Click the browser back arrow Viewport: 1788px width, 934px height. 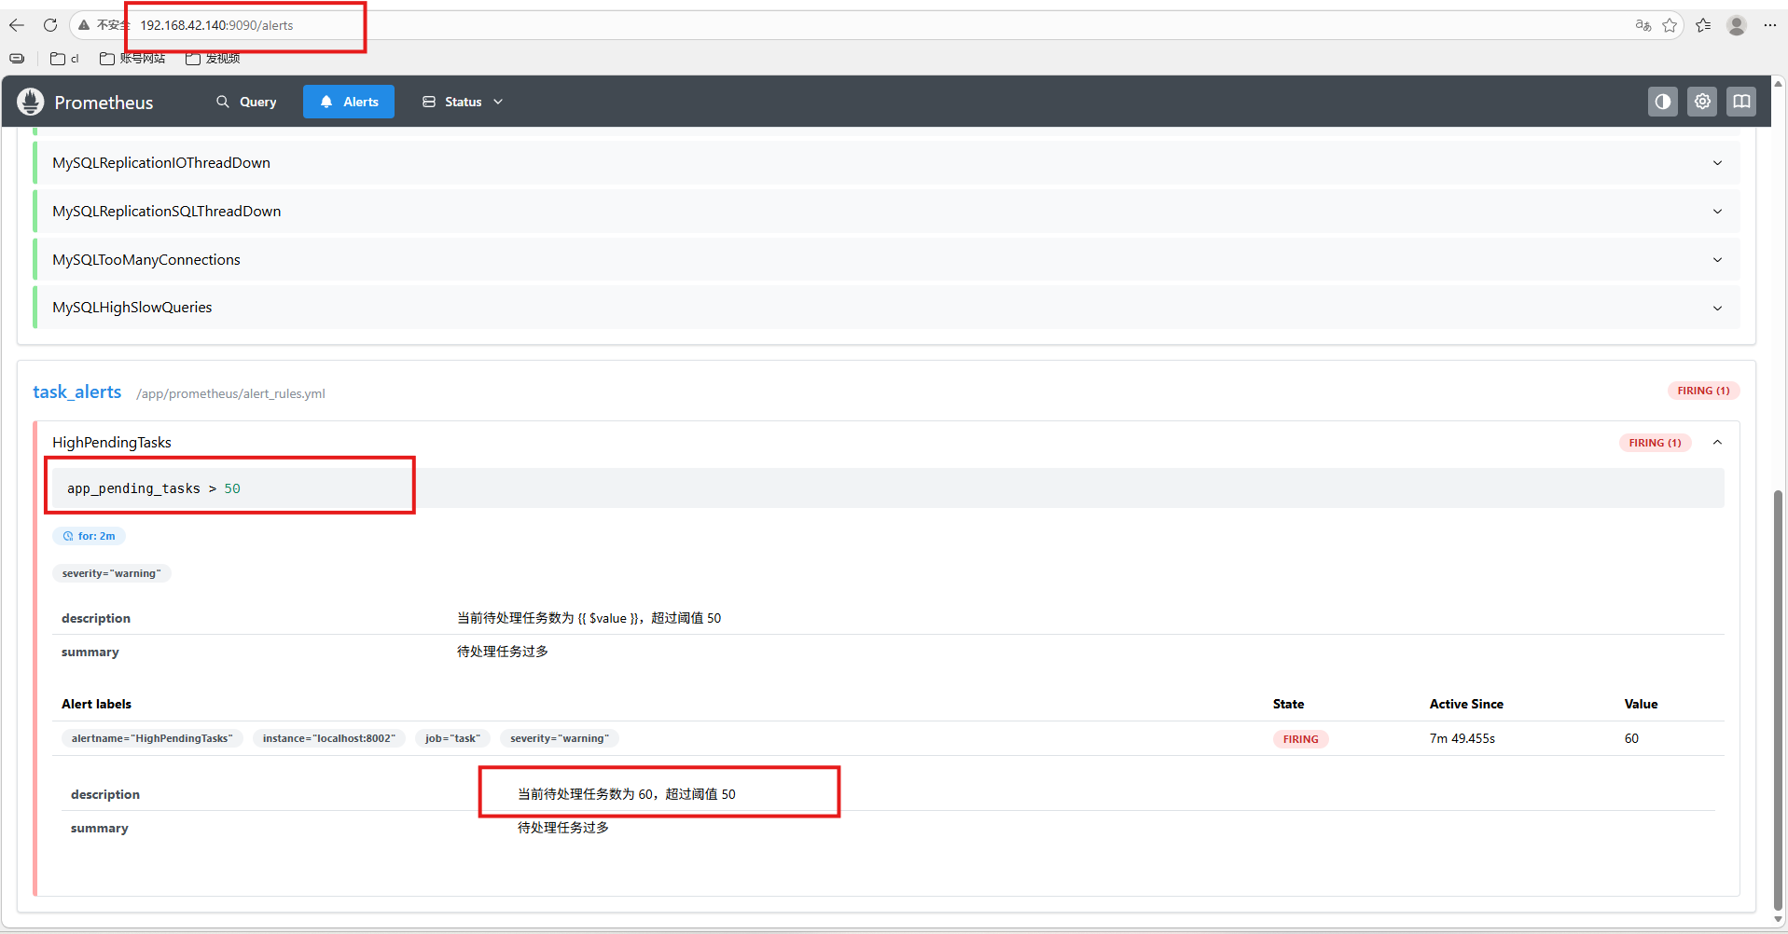[17, 25]
